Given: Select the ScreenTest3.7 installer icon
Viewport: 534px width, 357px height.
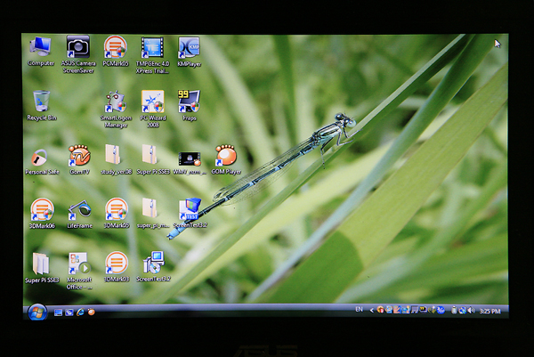Looking at the screenshot, I should coord(154,267).
